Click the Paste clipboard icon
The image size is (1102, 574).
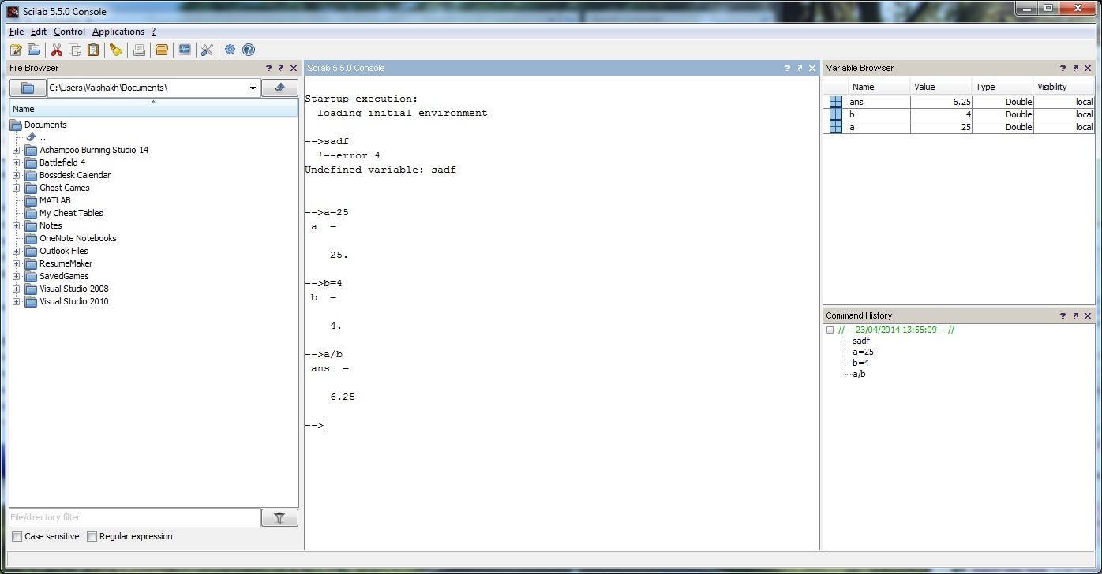click(x=93, y=50)
